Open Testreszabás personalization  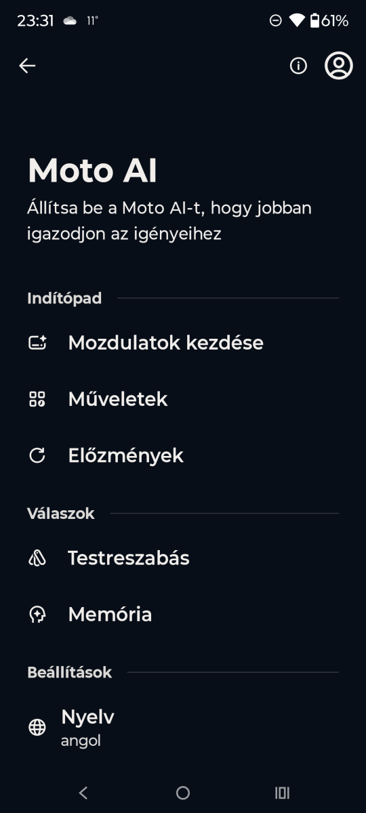point(183,558)
